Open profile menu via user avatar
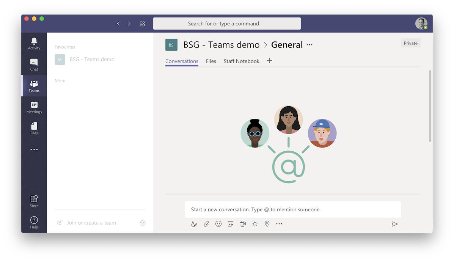Image resolution: width=454 pixels, height=261 pixels. 421,24
